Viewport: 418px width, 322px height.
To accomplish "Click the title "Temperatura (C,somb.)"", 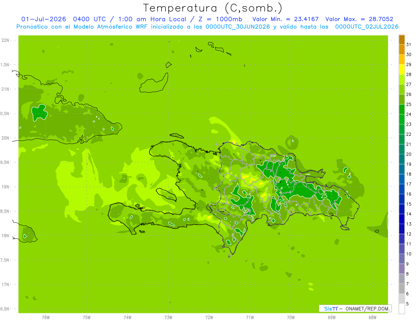I will [212, 8].
